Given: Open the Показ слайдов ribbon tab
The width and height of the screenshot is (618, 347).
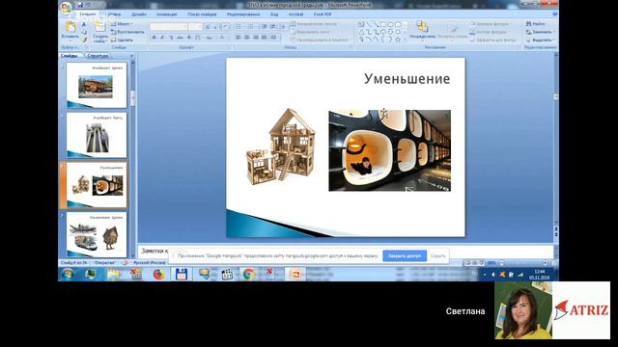Looking at the screenshot, I should pyautogui.click(x=202, y=14).
